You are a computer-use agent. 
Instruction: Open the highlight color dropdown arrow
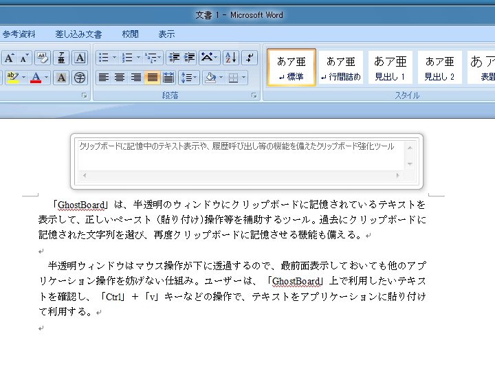[23, 77]
